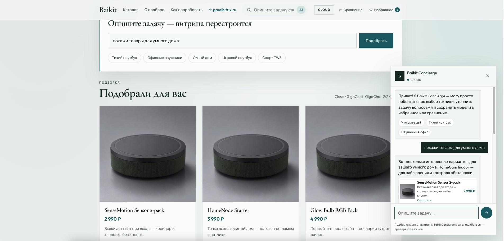Click the task input with умного дома text
Image resolution: width=504 pixels, height=241 pixels.
(x=232, y=41)
